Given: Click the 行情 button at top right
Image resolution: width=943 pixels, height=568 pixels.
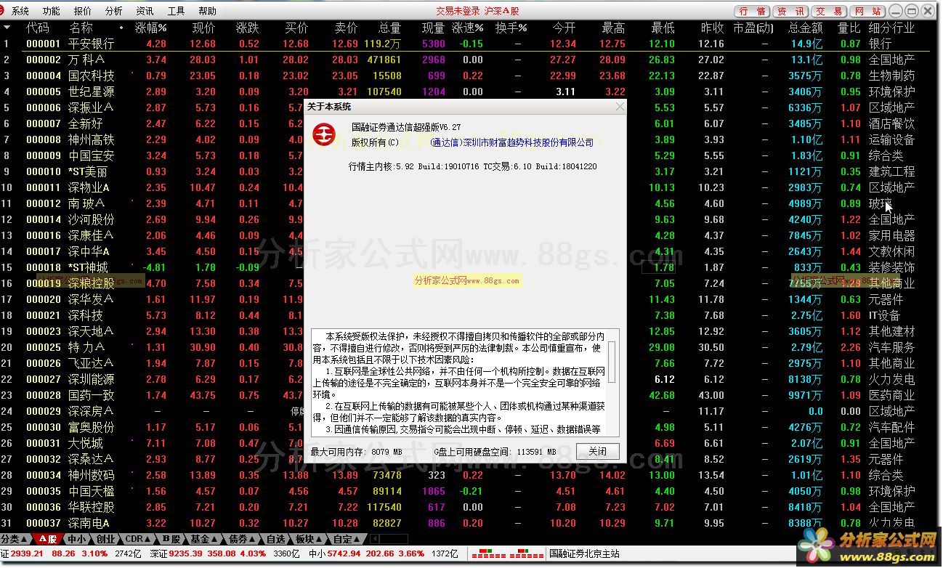Looking at the screenshot, I should (x=753, y=11).
